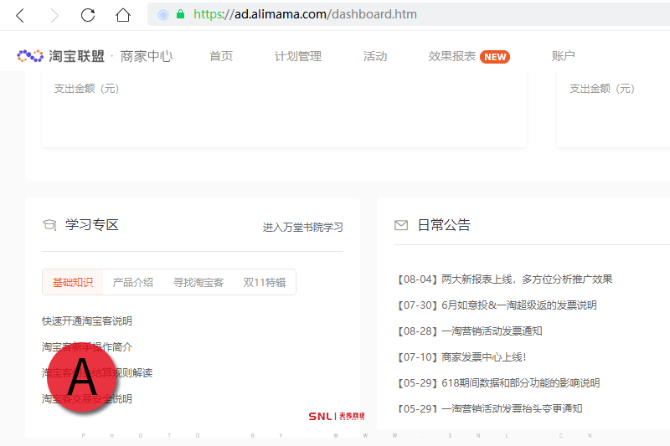Open the 【08-28】一淘营销活动发票通知 announcement
The height and width of the screenshot is (446, 670).
(468, 331)
